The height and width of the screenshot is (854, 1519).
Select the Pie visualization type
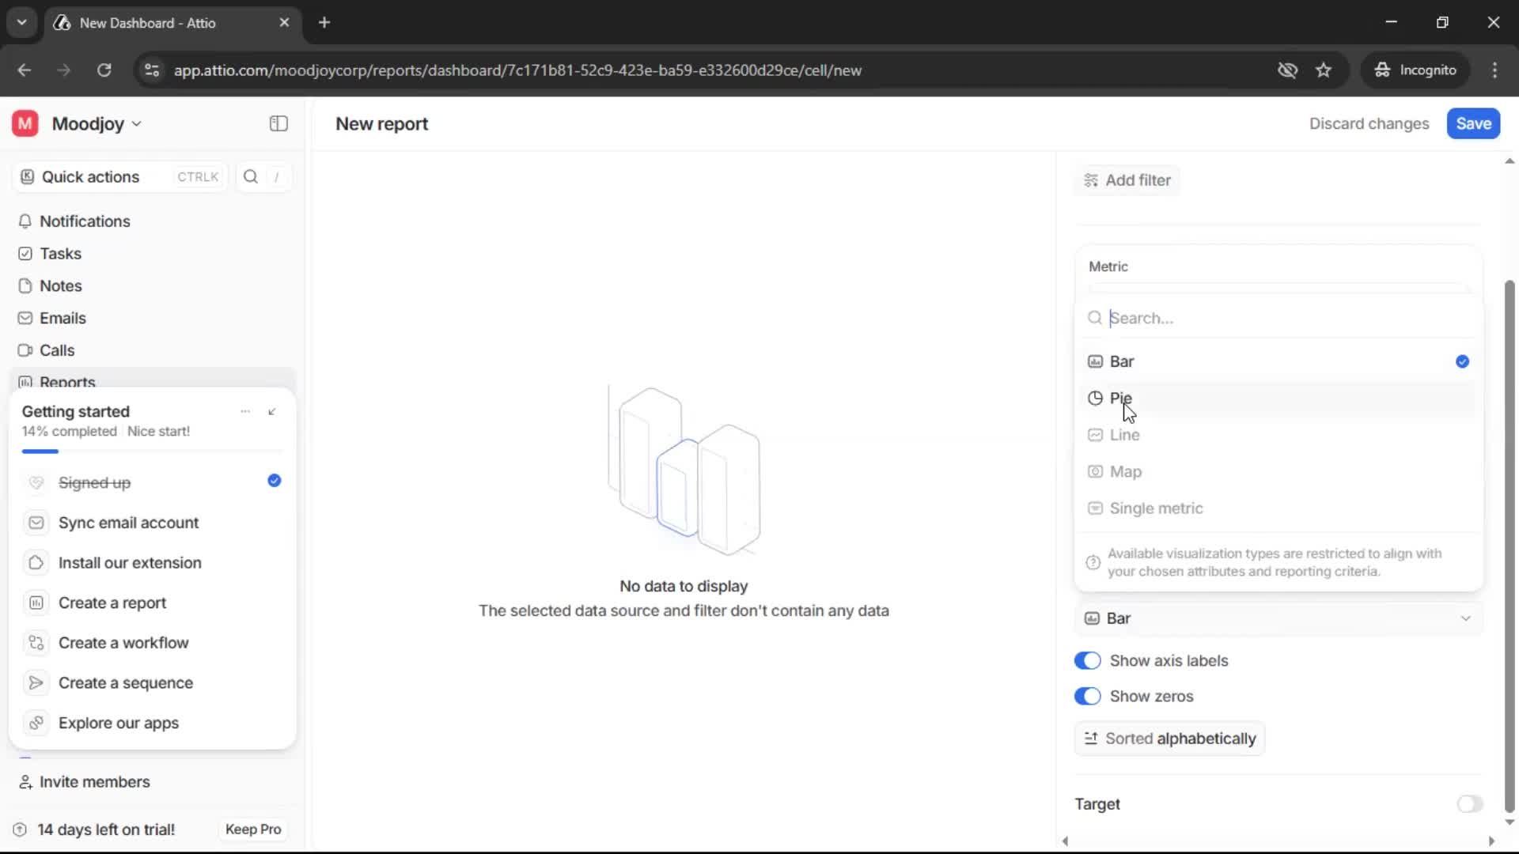pos(1121,398)
